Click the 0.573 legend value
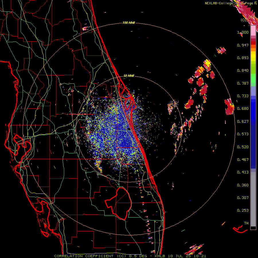The height and width of the screenshot is (258, 258). coord(243,134)
